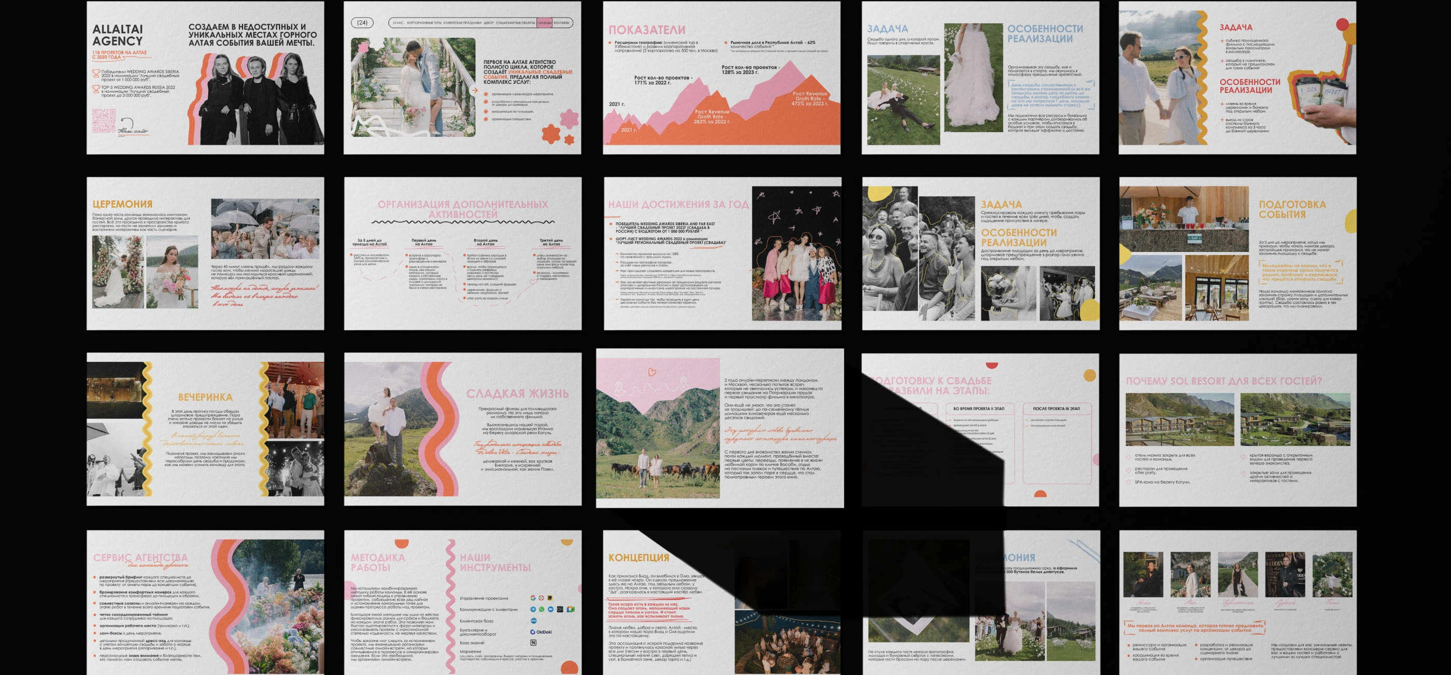The image size is (1451, 675).
Task: Click the Google Meet icon
Action: (571, 609)
